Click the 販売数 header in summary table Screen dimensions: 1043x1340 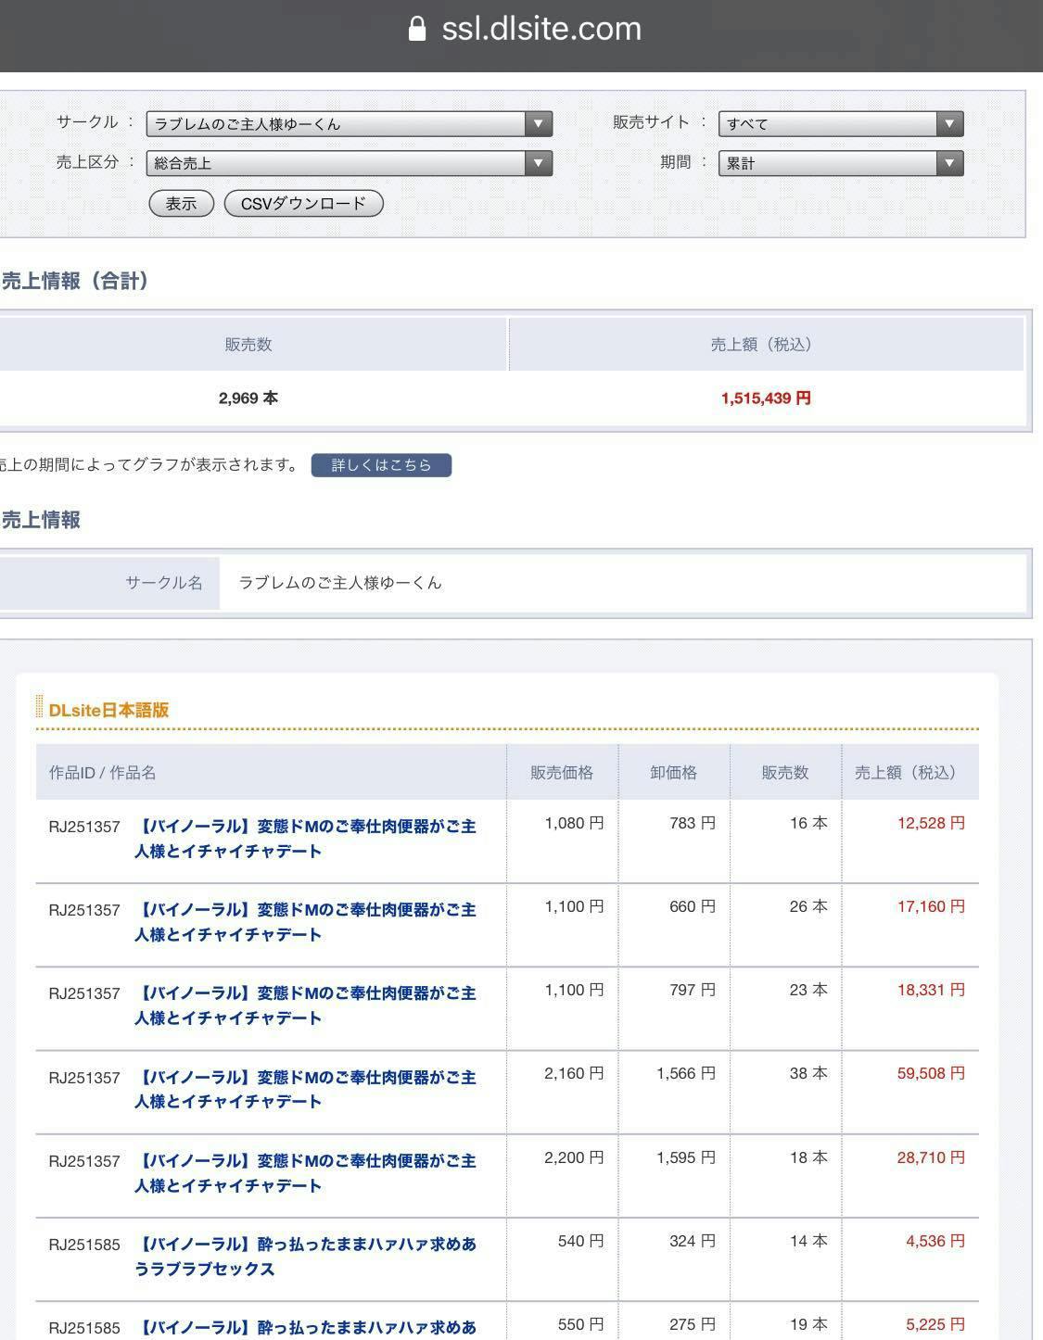tap(248, 345)
